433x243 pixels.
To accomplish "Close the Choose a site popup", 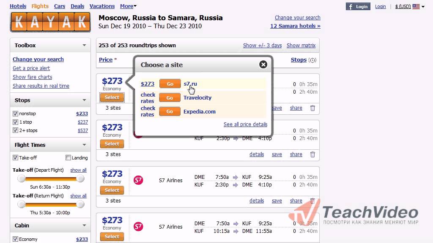I will (x=263, y=65).
